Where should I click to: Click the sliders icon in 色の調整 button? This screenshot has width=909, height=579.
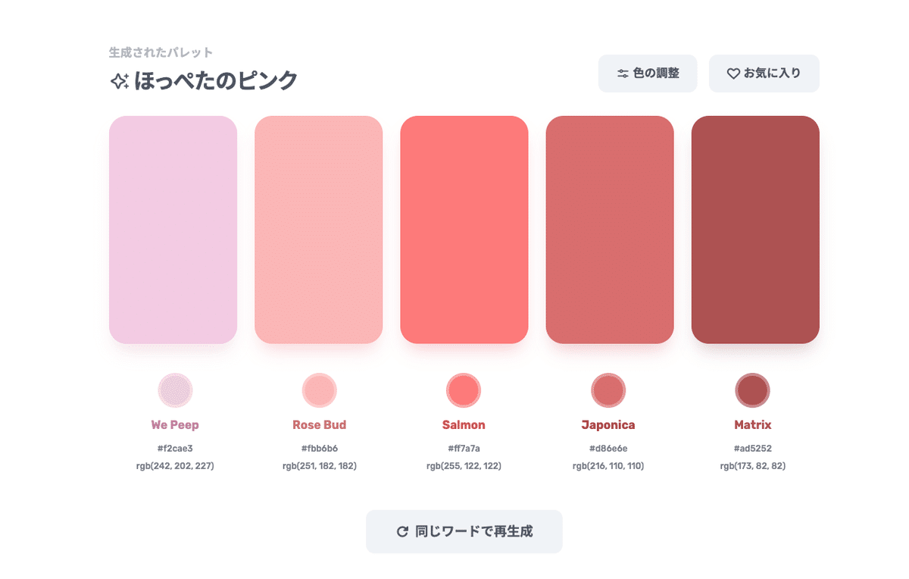(x=623, y=74)
